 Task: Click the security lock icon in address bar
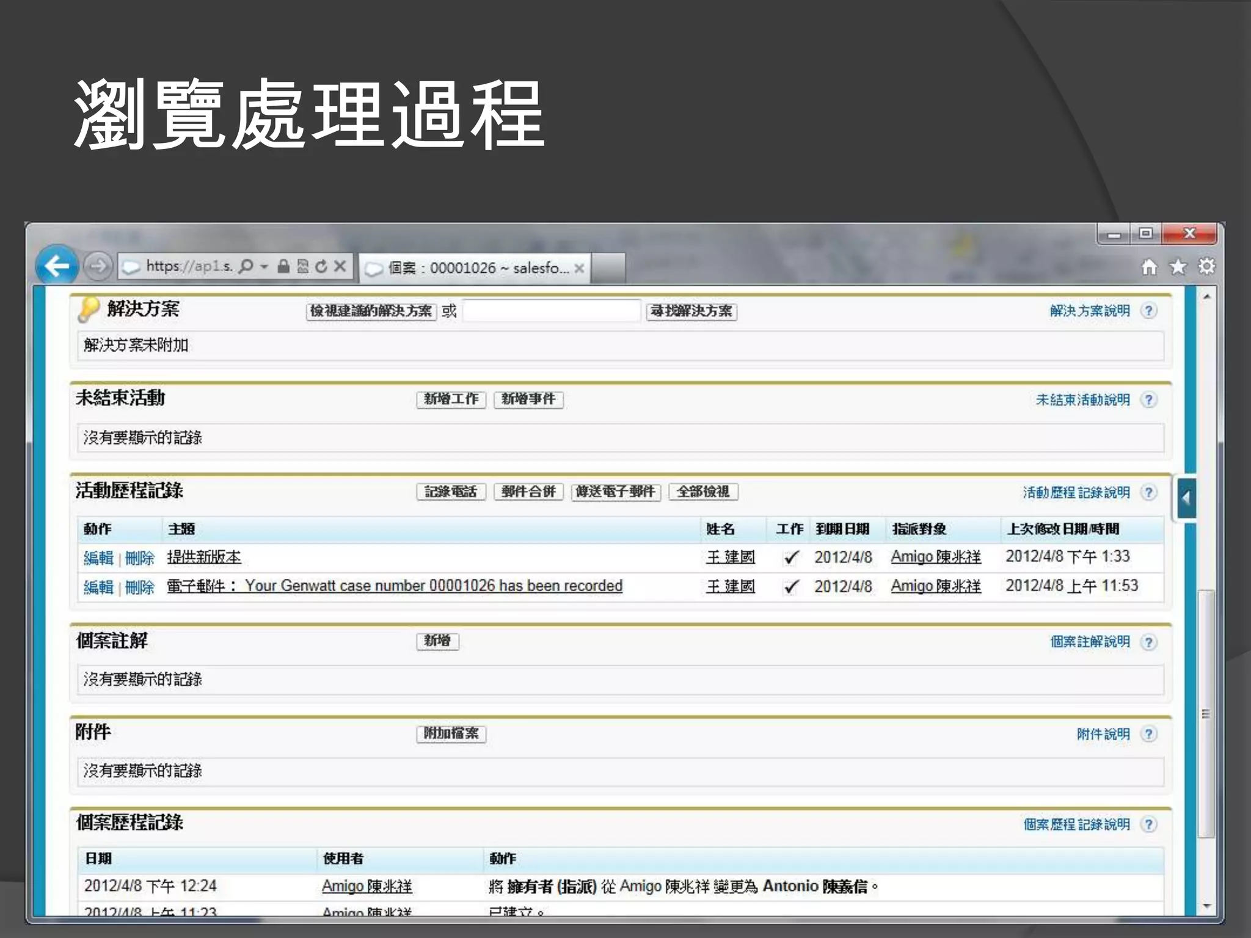[x=283, y=266]
